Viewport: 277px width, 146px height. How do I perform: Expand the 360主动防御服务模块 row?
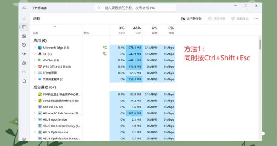coord(35,101)
